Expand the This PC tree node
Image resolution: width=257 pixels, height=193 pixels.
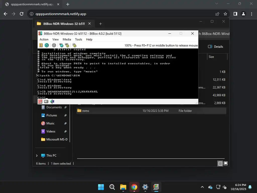point(37,156)
